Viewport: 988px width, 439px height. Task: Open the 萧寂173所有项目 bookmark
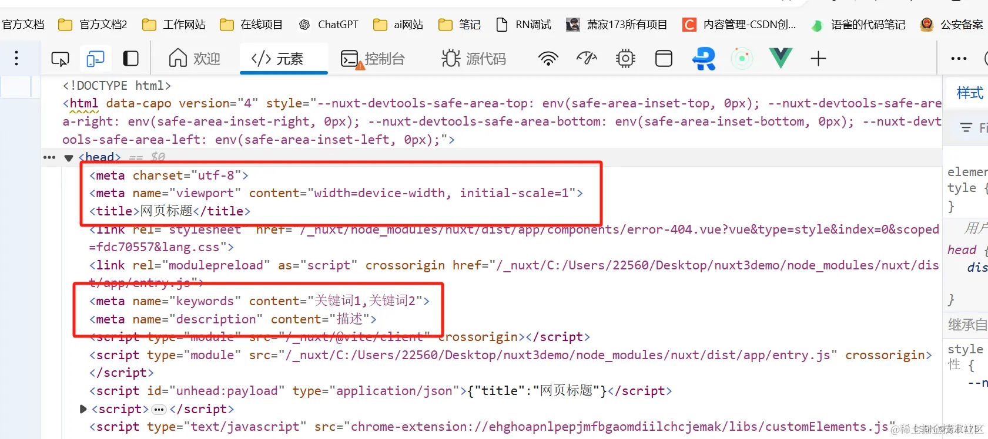[617, 25]
